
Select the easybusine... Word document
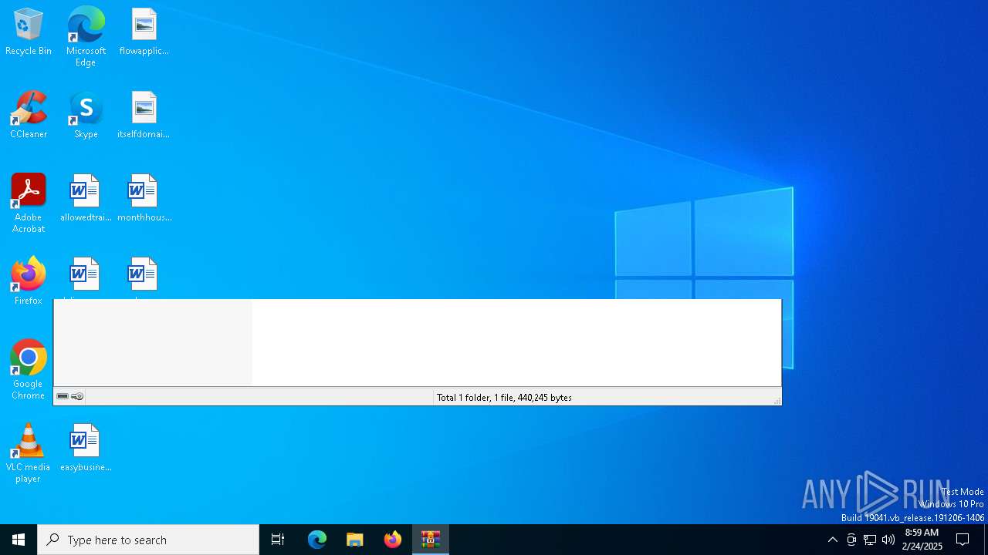86,448
